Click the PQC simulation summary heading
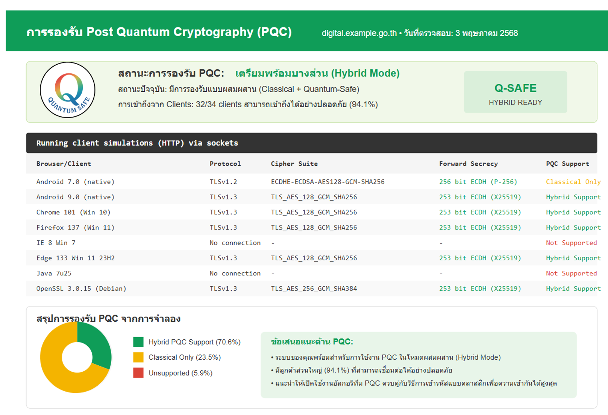Screen dimensions: 608x415 [108, 319]
